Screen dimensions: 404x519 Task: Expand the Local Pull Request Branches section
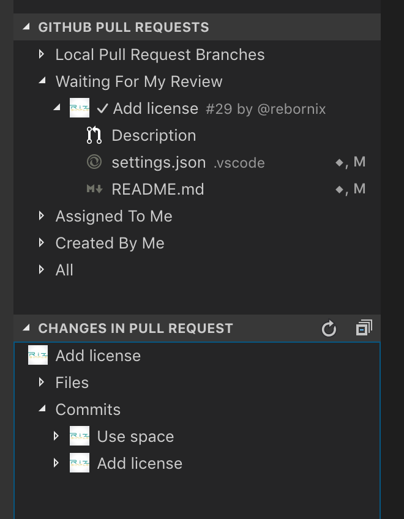[42, 54]
